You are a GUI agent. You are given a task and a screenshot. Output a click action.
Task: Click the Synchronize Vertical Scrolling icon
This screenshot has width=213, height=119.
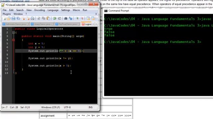pyautogui.click(x=88, y=19)
